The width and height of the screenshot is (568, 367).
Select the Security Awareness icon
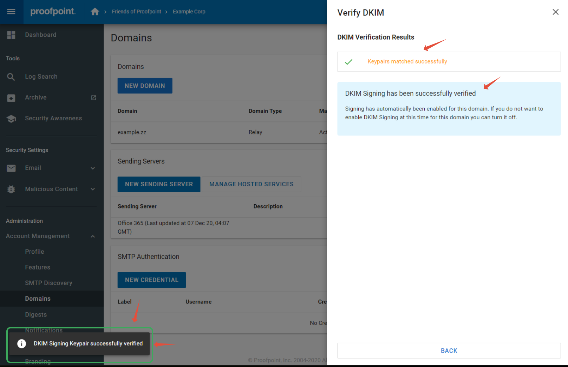pyautogui.click(x=11, y=119)
